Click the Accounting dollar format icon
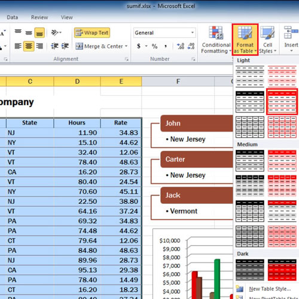This screenshot has width=299, height=299. [139, 46]
